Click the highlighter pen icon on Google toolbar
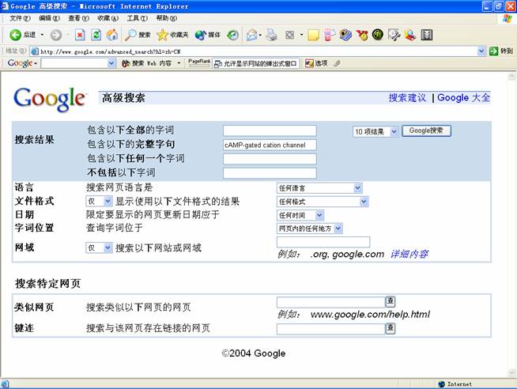The image size is (517, 389). 336,63
